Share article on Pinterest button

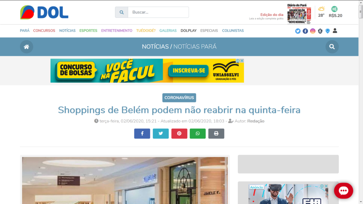pos(179,134)
